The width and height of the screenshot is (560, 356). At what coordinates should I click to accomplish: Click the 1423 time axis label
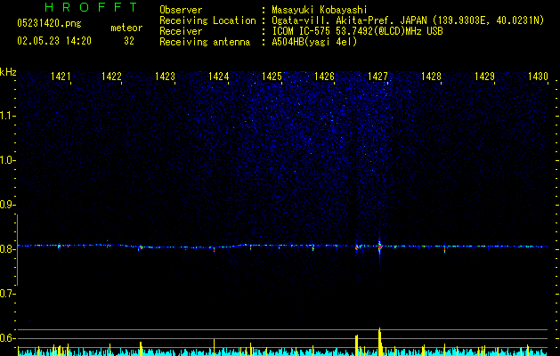[165, 77]
